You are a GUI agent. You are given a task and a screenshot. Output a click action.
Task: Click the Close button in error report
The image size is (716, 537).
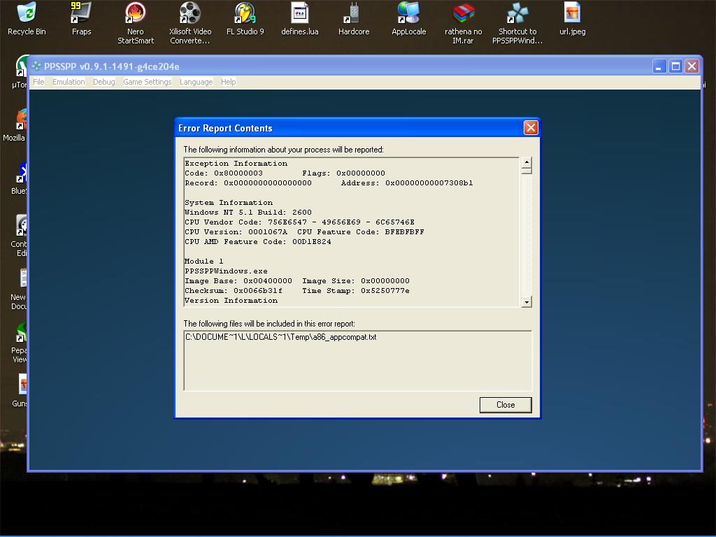(505, 405)
